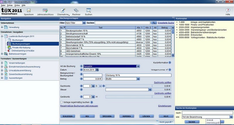Select Buchungsvorlagen navigation entry
Image resolution: width=234 pixels, height=125 pixels.
click(33, 44)
